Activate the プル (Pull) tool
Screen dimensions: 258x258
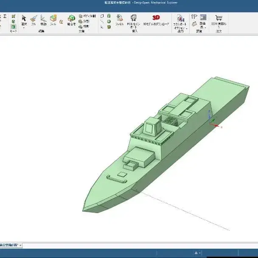pyautogui.click(x=34, y=20)
